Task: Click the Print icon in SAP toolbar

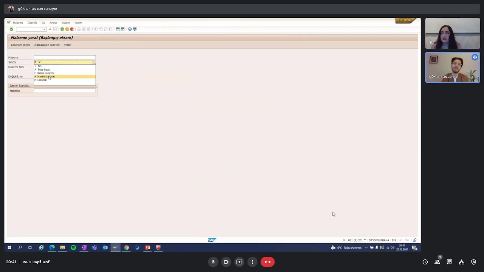Action: tap(79, 29)
